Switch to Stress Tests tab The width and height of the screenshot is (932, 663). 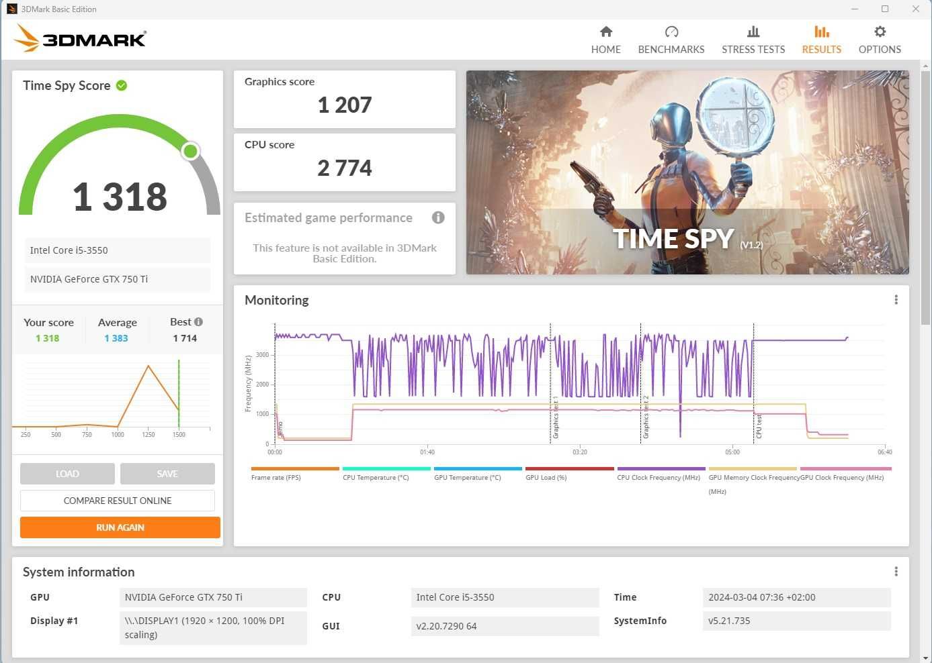[753, 40]
